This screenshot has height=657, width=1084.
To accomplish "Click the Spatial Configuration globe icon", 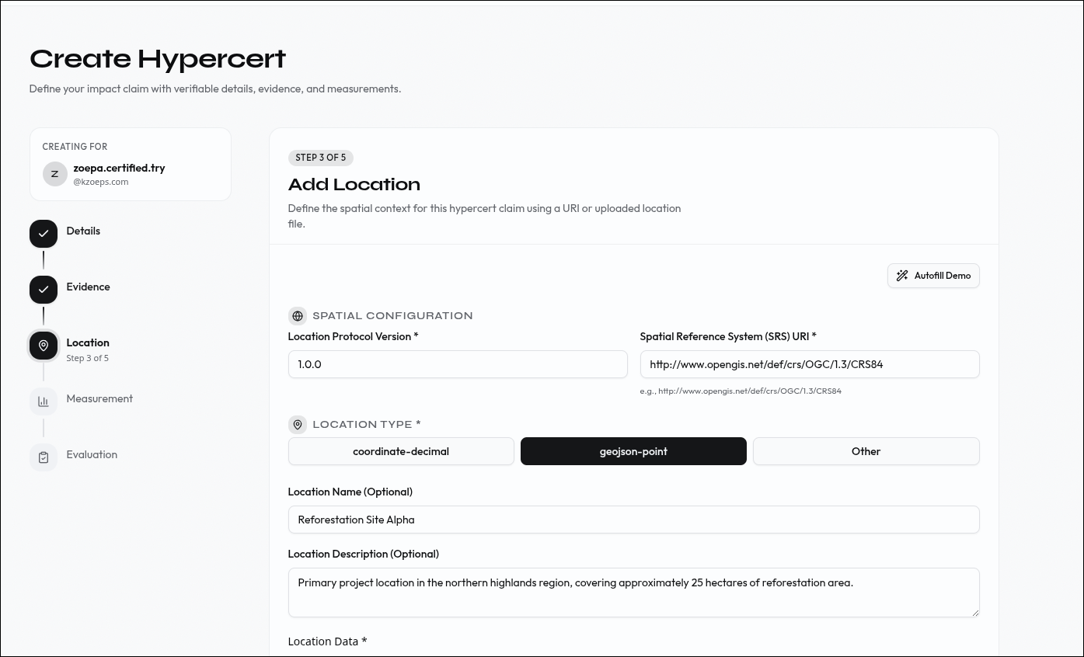I will click(x=297, y=316).
